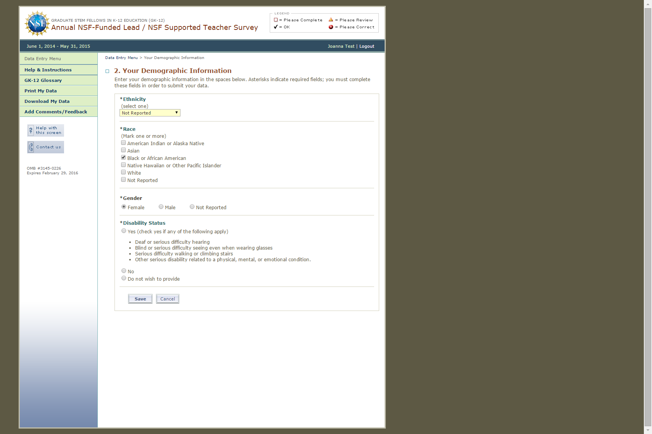Check the Asian race box
Viewport: 652px width, 434px height.
click(x=123, y=150)
